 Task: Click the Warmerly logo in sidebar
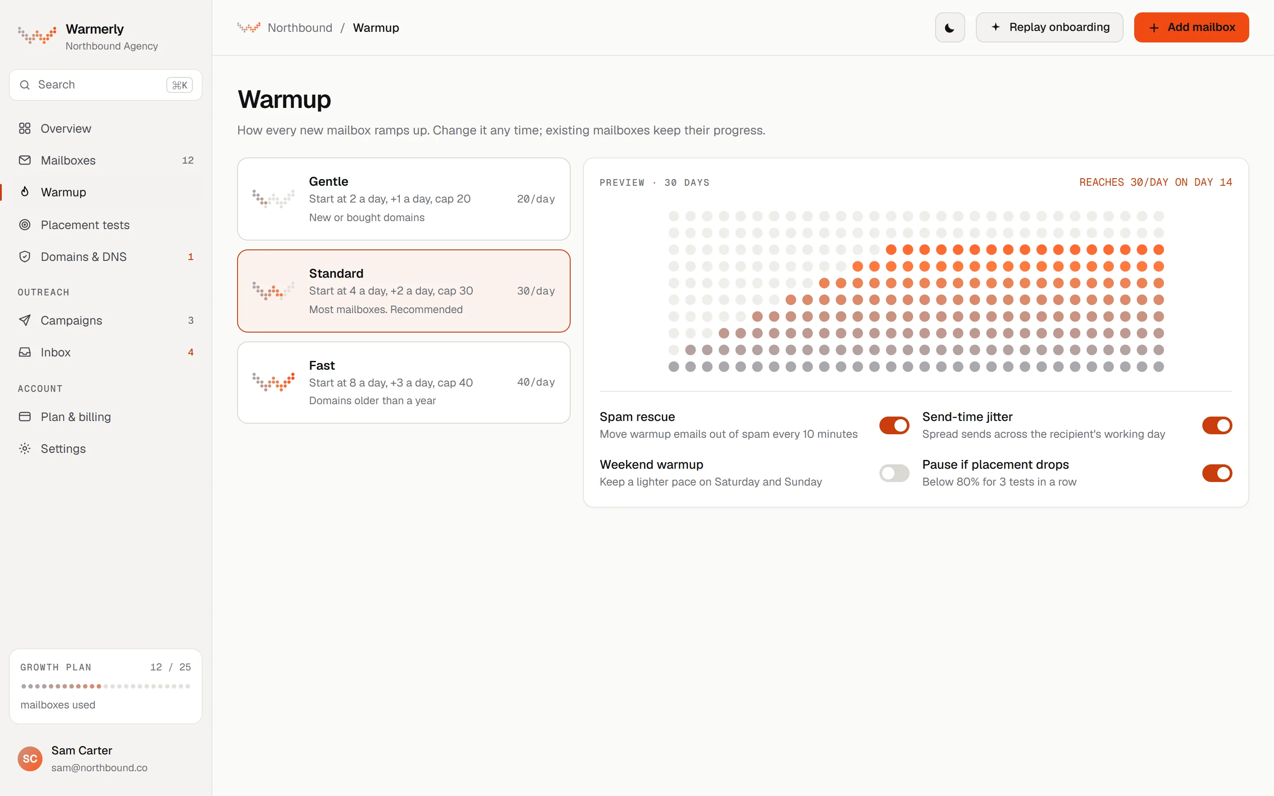click(37, 35)
